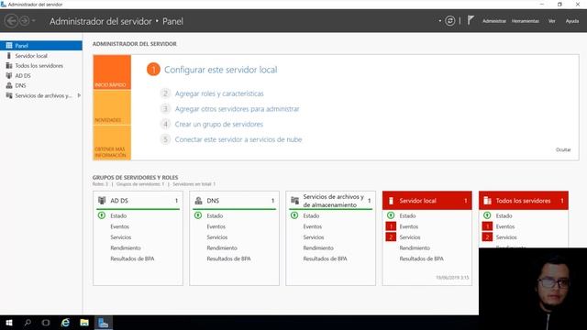Image resolution: width=587 pixels, height=330 pixels.
Task: Open Novedades tile
Action: (x=112, y=107)
